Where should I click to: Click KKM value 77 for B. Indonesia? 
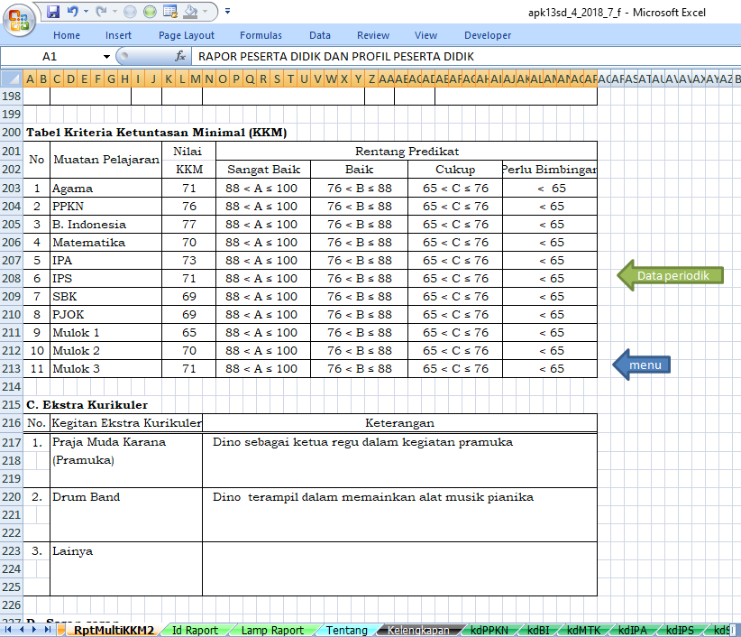[x=189, y=225]
